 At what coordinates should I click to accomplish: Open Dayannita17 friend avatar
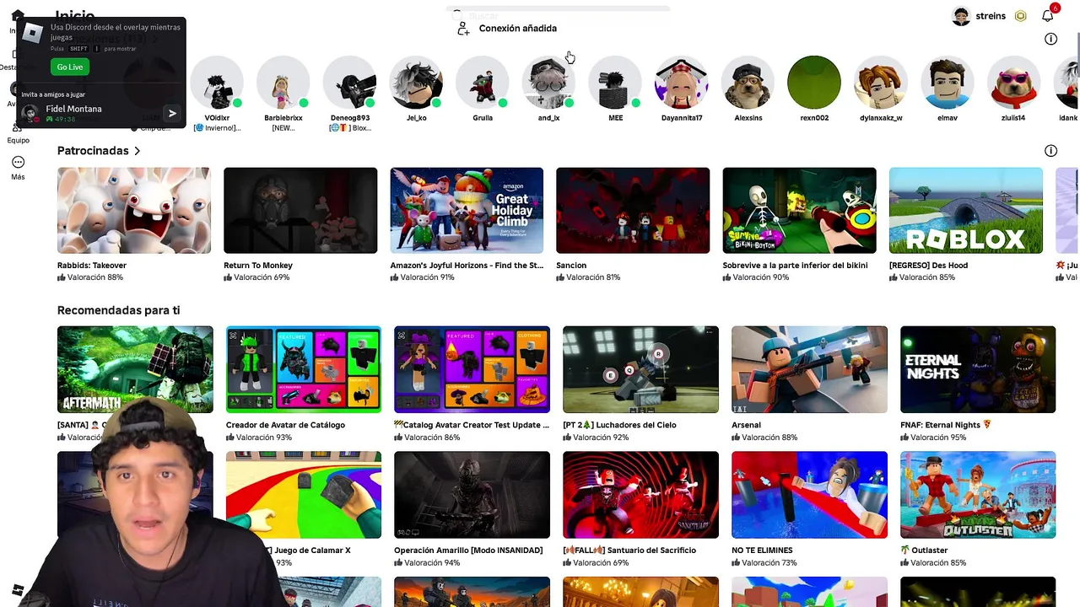[x=682, y=83]
